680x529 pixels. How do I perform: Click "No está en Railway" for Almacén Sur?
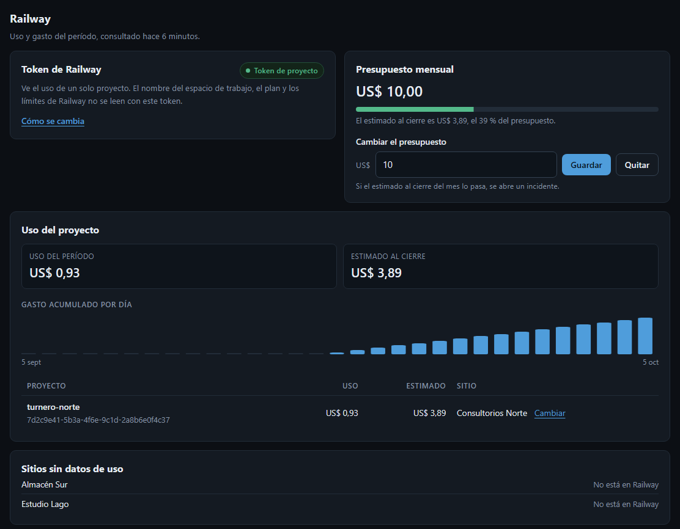[x=626, y=485]
